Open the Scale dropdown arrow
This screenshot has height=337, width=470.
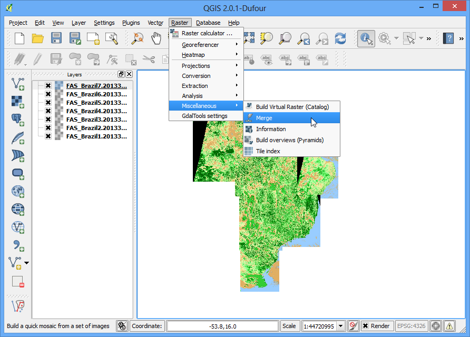click(341, 326)
